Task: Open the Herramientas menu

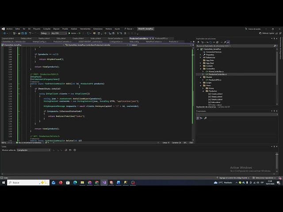Action: pos(85,29)
